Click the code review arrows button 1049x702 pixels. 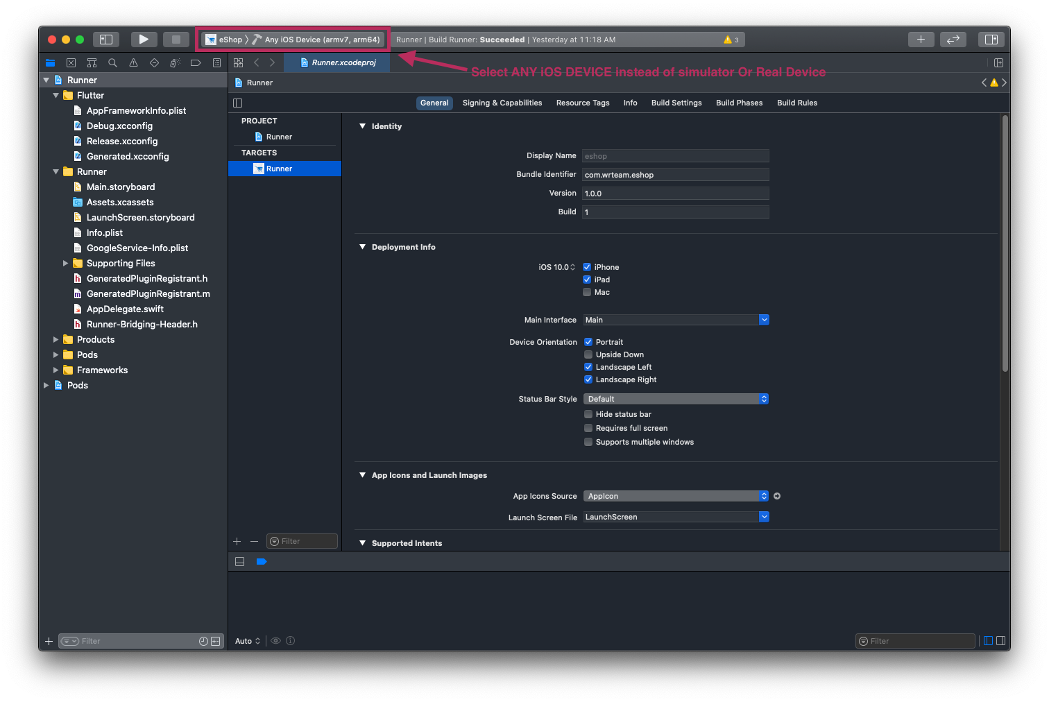pos(953,40)
